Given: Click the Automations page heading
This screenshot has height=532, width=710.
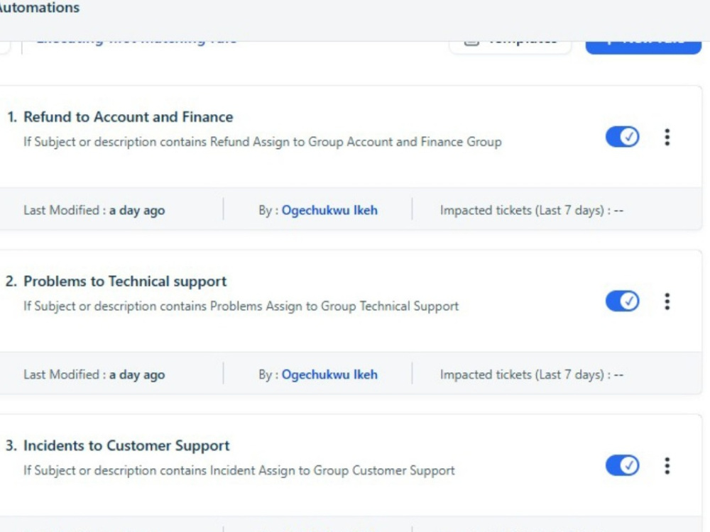Looking at the screenshot, I should coord(40,8).
